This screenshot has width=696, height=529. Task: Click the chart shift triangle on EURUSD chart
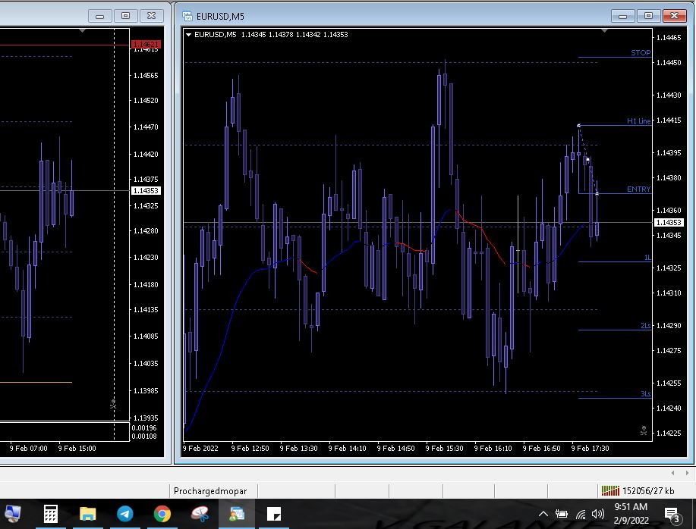pyautogui.click(x=604, y=31)
